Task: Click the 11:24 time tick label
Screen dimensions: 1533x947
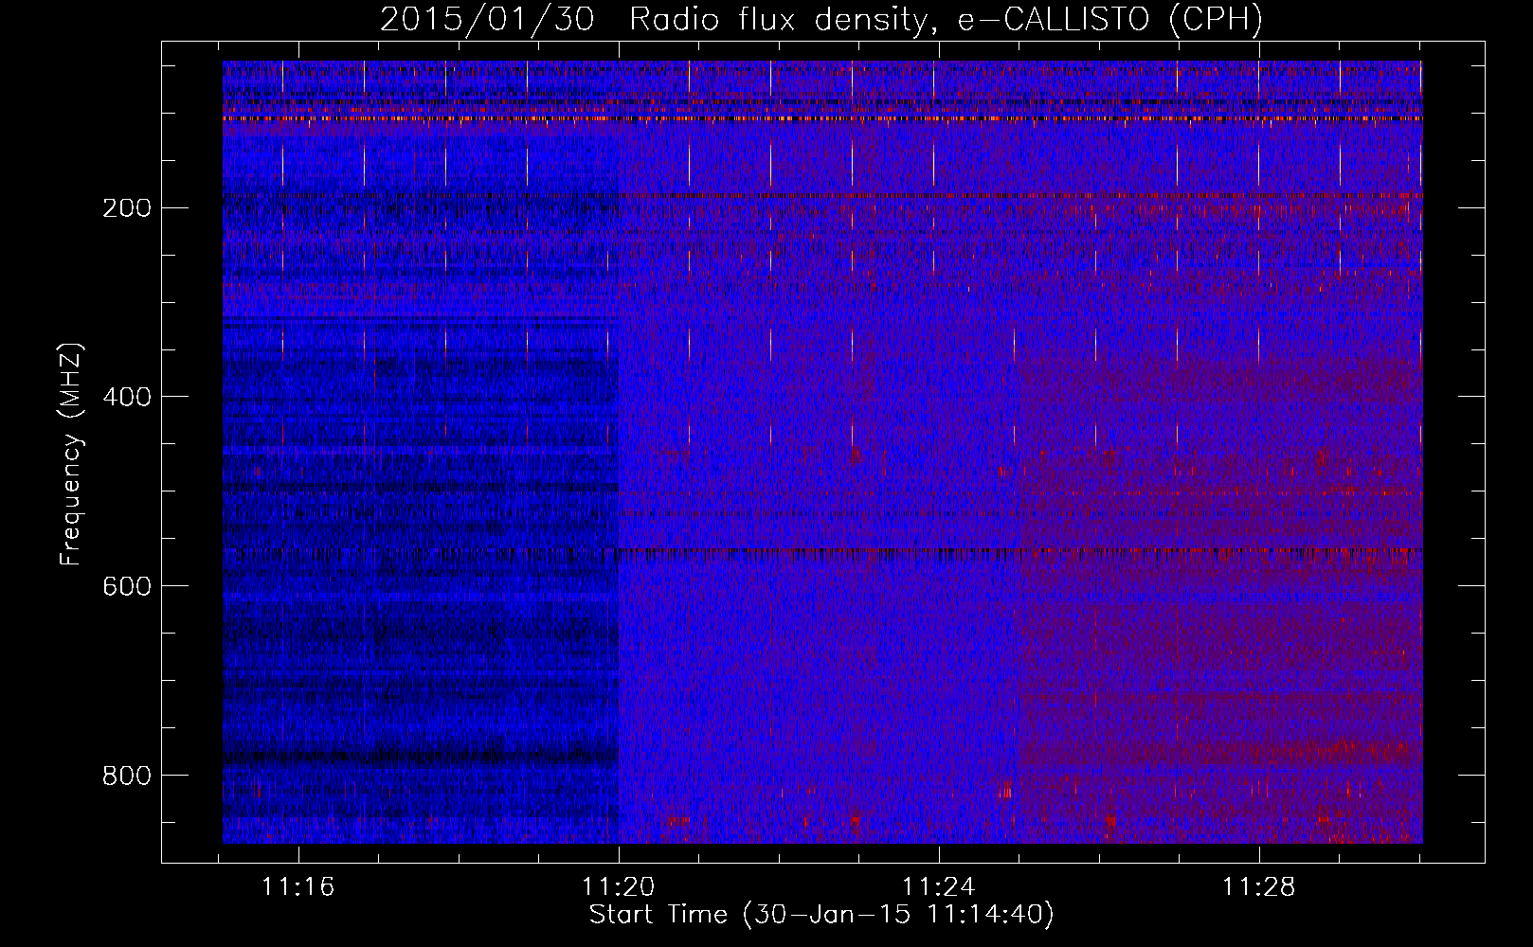Action: (x=938, y=887)
